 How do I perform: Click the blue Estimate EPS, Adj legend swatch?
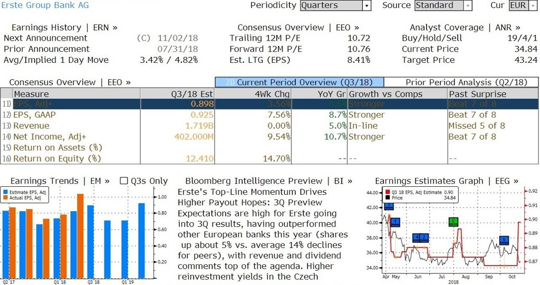point(5,192)
